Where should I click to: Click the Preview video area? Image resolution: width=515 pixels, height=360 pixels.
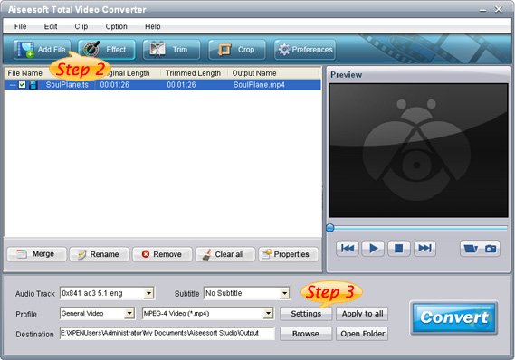pyautogui.click(x=418, y=150)
